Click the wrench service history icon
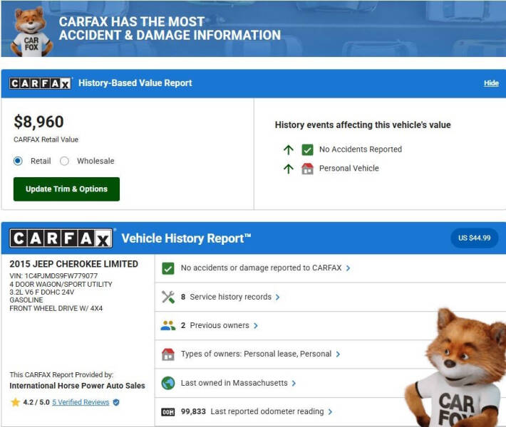This screenshot has width=506, height=427. click(x=168, y=297)
